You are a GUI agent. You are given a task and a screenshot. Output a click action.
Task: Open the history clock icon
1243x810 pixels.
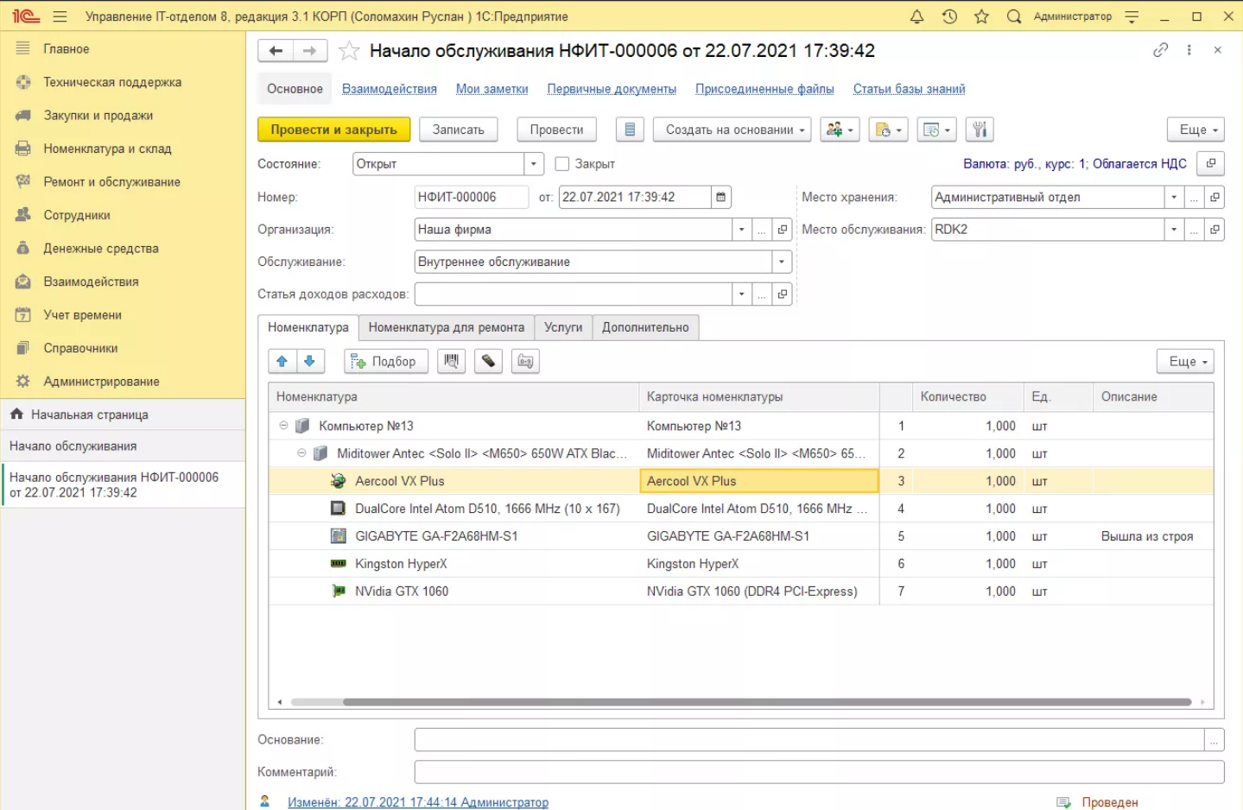(949, 16)
